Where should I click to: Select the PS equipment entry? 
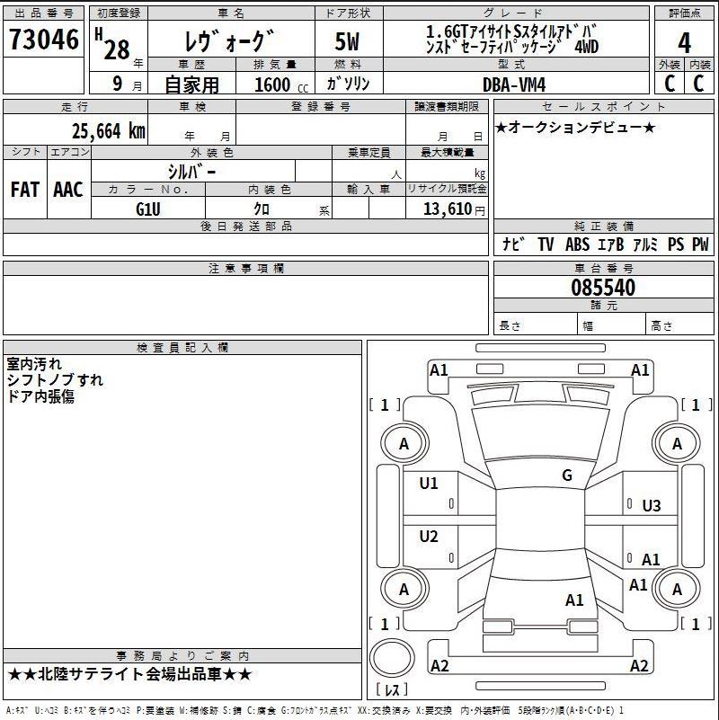pyautogui.click(x=675, y=244)
